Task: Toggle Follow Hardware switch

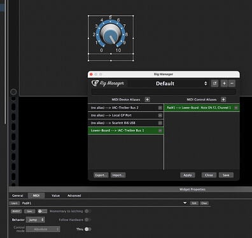Action: point(88,220)
